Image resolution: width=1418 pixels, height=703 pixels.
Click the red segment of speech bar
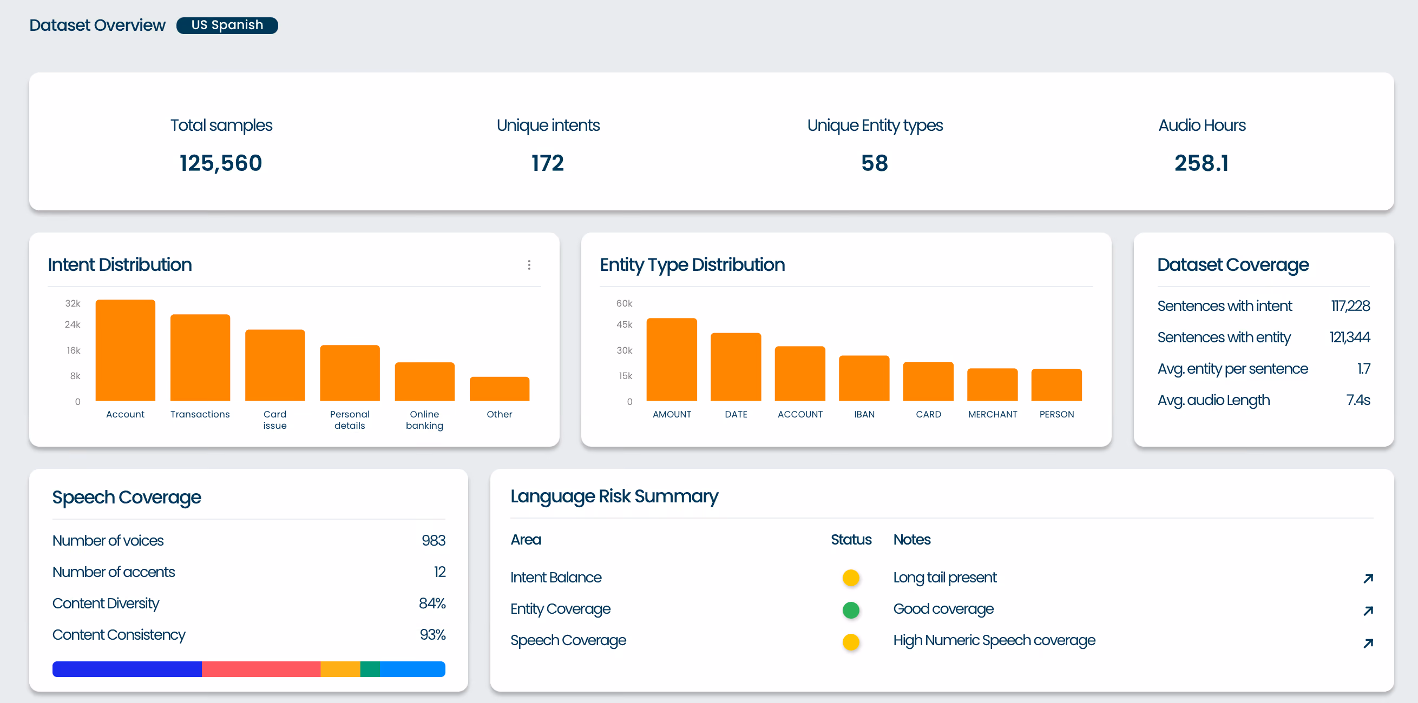[261, 669]
